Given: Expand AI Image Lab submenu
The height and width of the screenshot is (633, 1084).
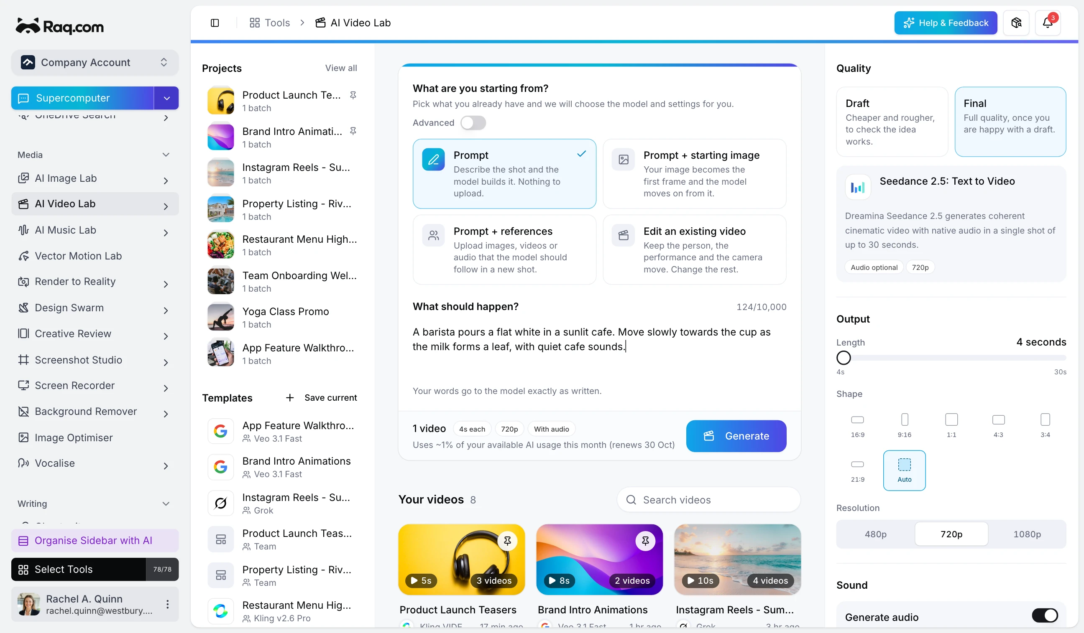Looking at the screenshot, I should click(x=166, y=180).
